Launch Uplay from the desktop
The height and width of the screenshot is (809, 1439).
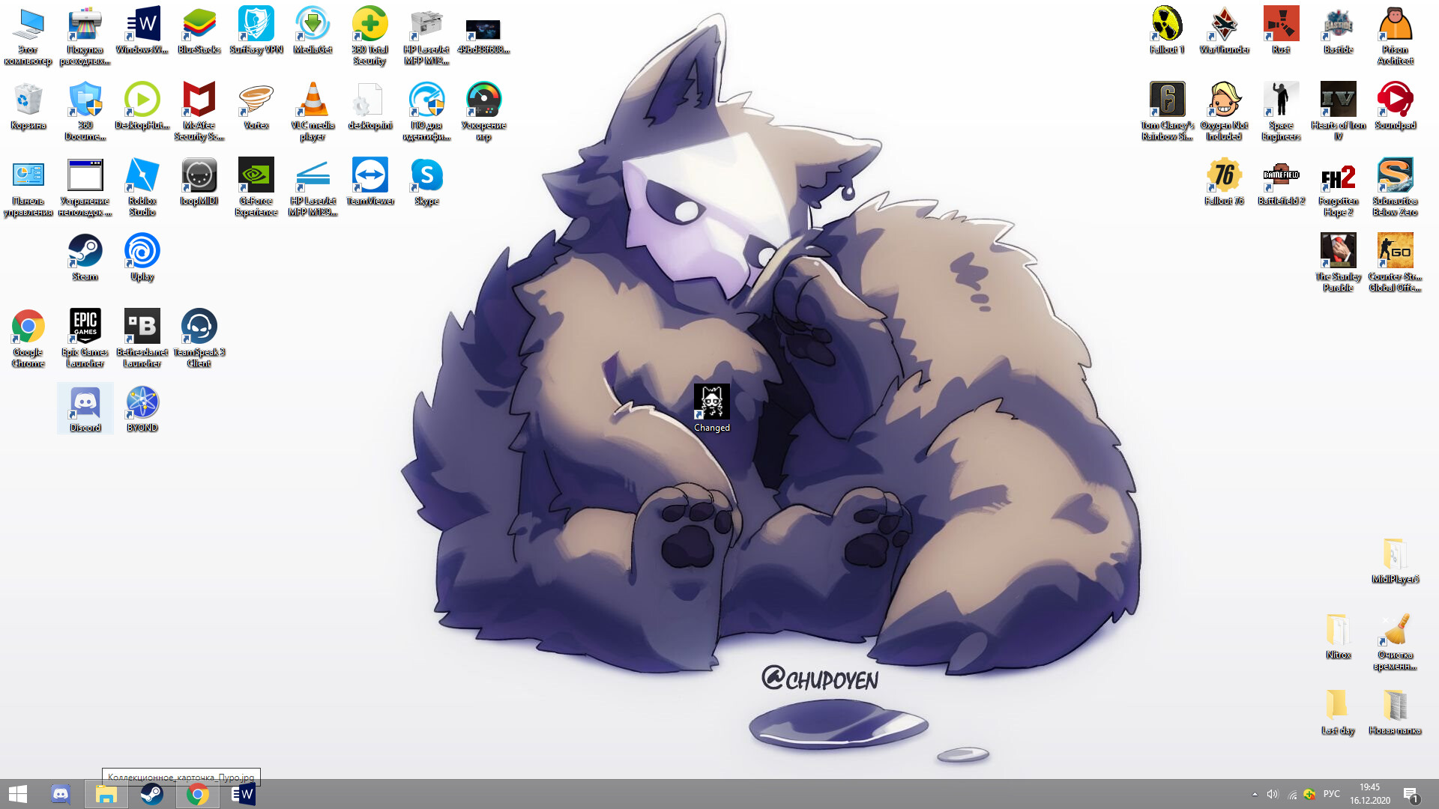click(142, 257)
